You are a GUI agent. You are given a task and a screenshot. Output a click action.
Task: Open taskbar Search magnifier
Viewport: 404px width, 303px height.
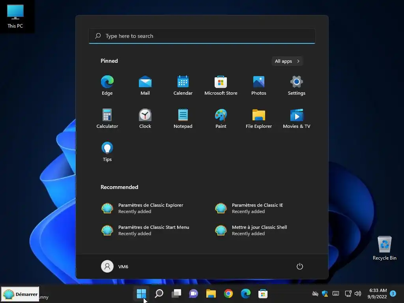pyautogui.click(x=159, y=294)
